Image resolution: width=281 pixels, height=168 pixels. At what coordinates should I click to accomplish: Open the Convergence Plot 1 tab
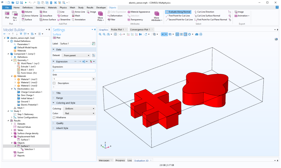(140, 30)
